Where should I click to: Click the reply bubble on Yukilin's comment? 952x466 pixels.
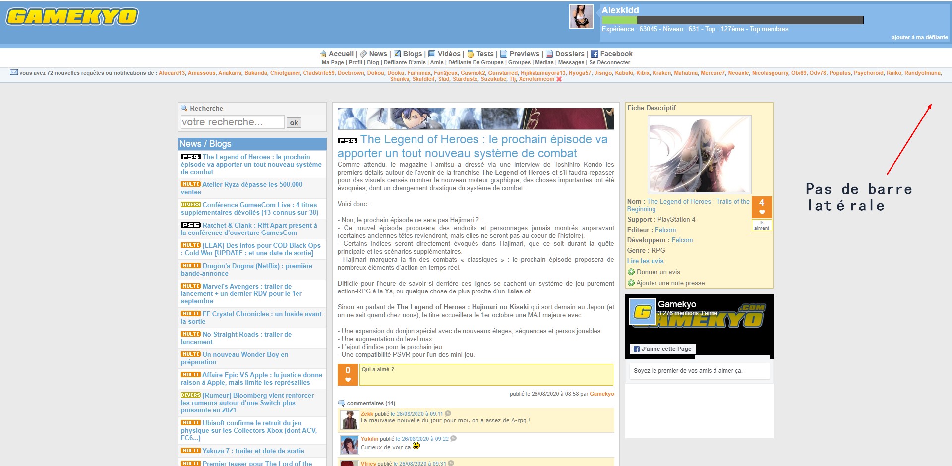pos(453,439)
